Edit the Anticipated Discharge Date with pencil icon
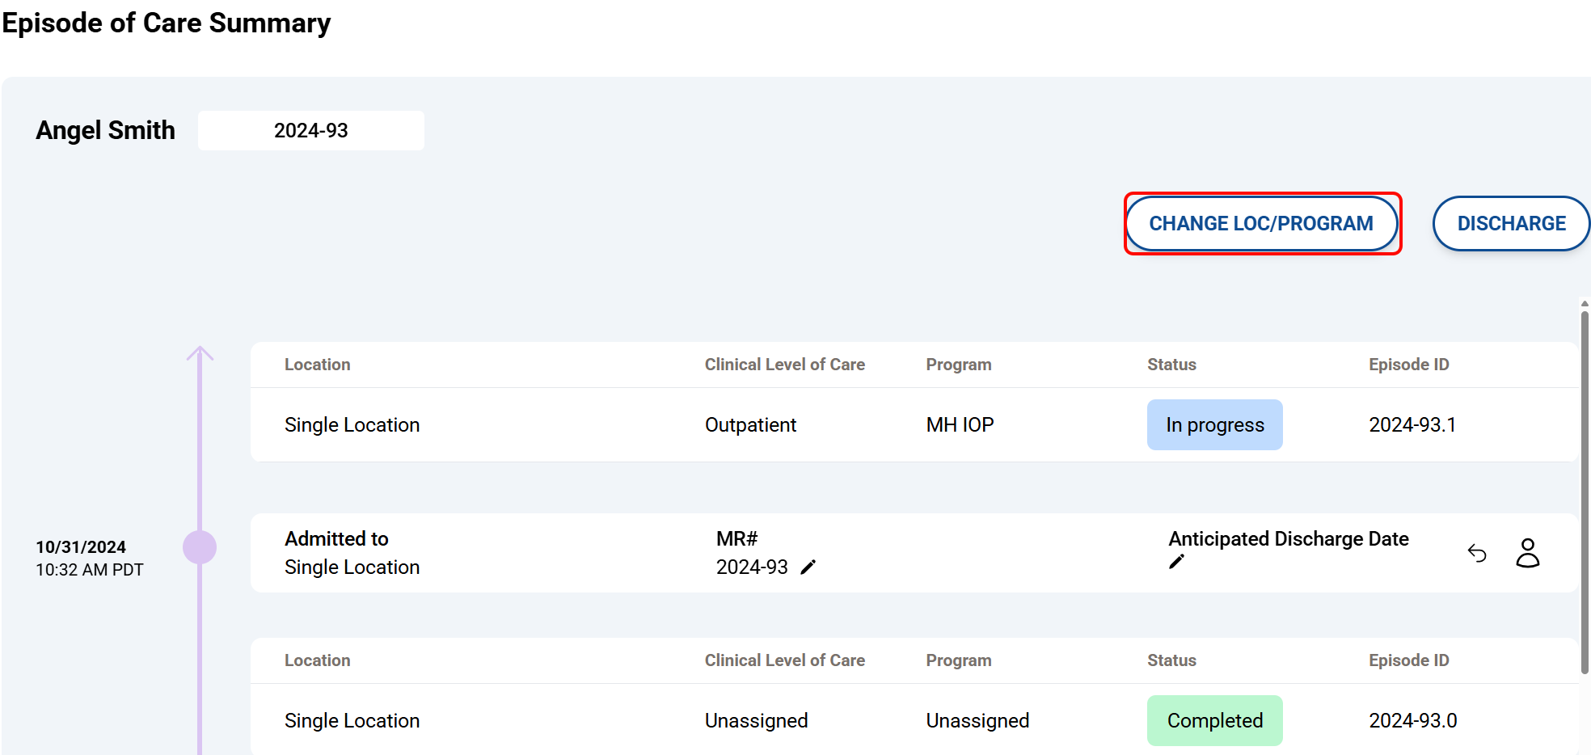 tap(1176, 562)
